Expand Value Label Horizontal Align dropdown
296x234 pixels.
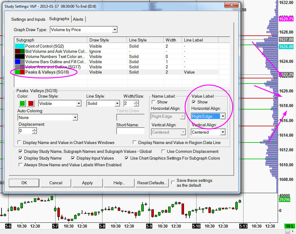223,116
